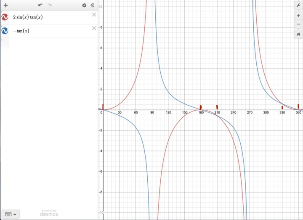This screenshot has width=303, height=220.
Task: Click the redo arrow icon
Action: [x=49, y=5]
